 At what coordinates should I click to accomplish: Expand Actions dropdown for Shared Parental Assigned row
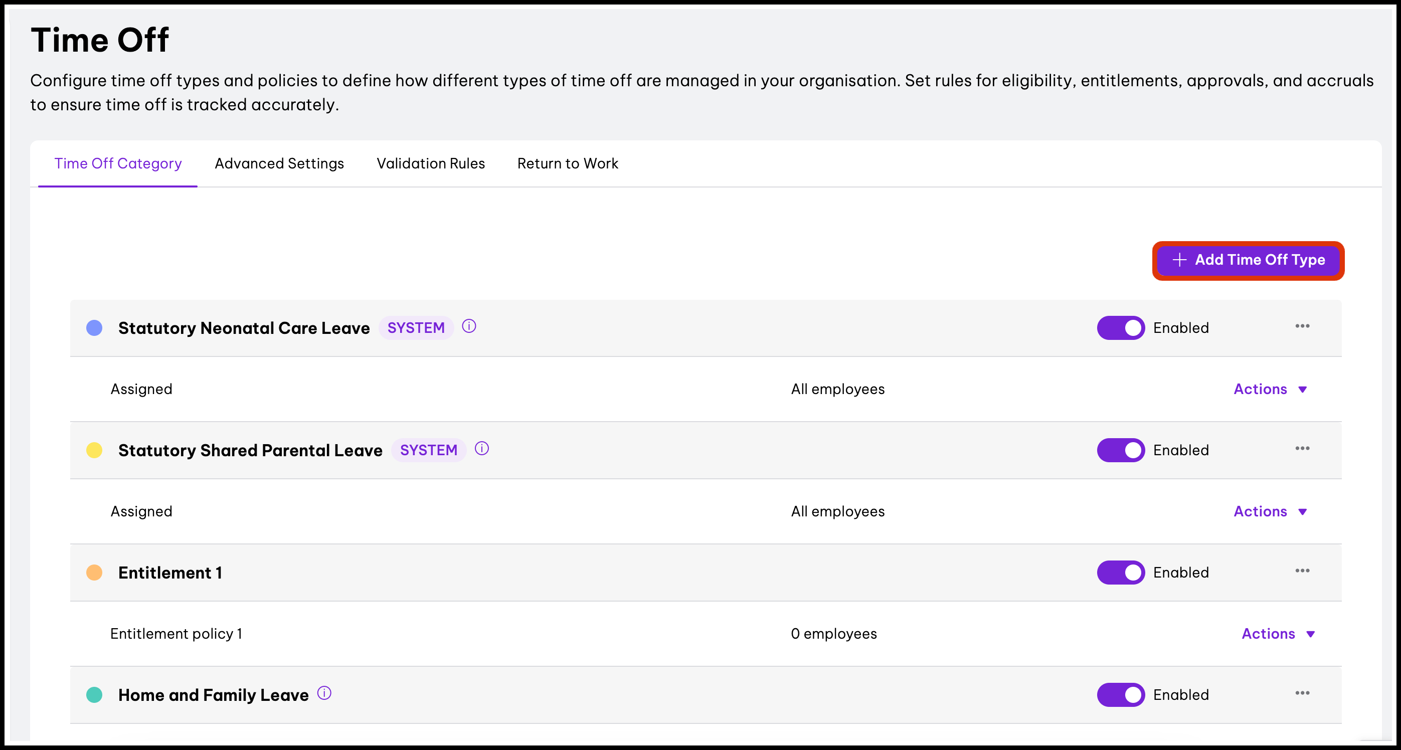pyautogui.click(x=1271, y=512)
